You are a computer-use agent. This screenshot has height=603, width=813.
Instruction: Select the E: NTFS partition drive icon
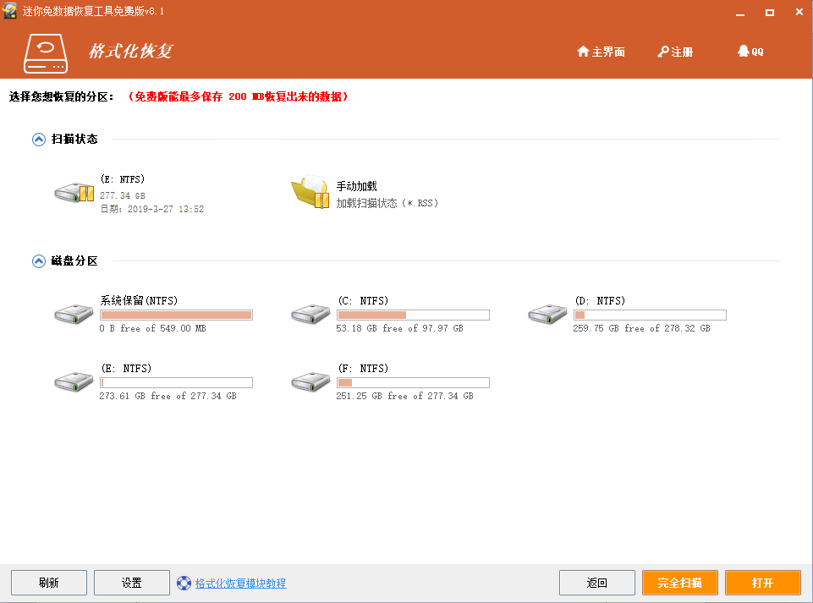[x=74, y=381]
